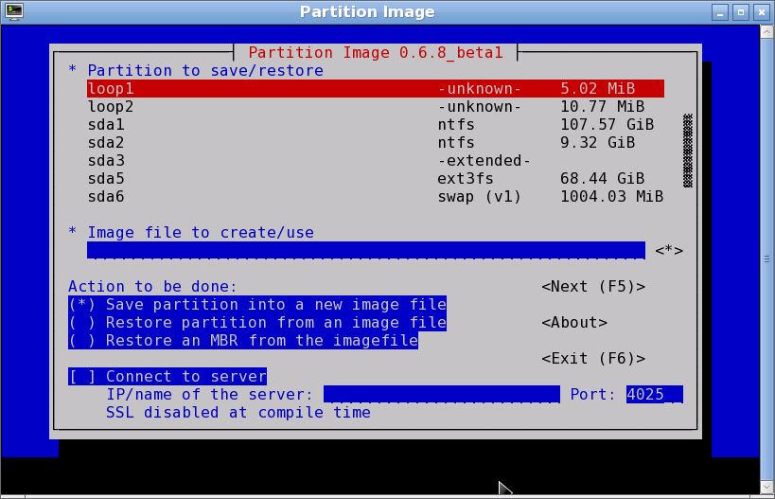Select the loop1 partition row
Image resolution: width=775 pixels, height=499 pixels.
[376, 88]
